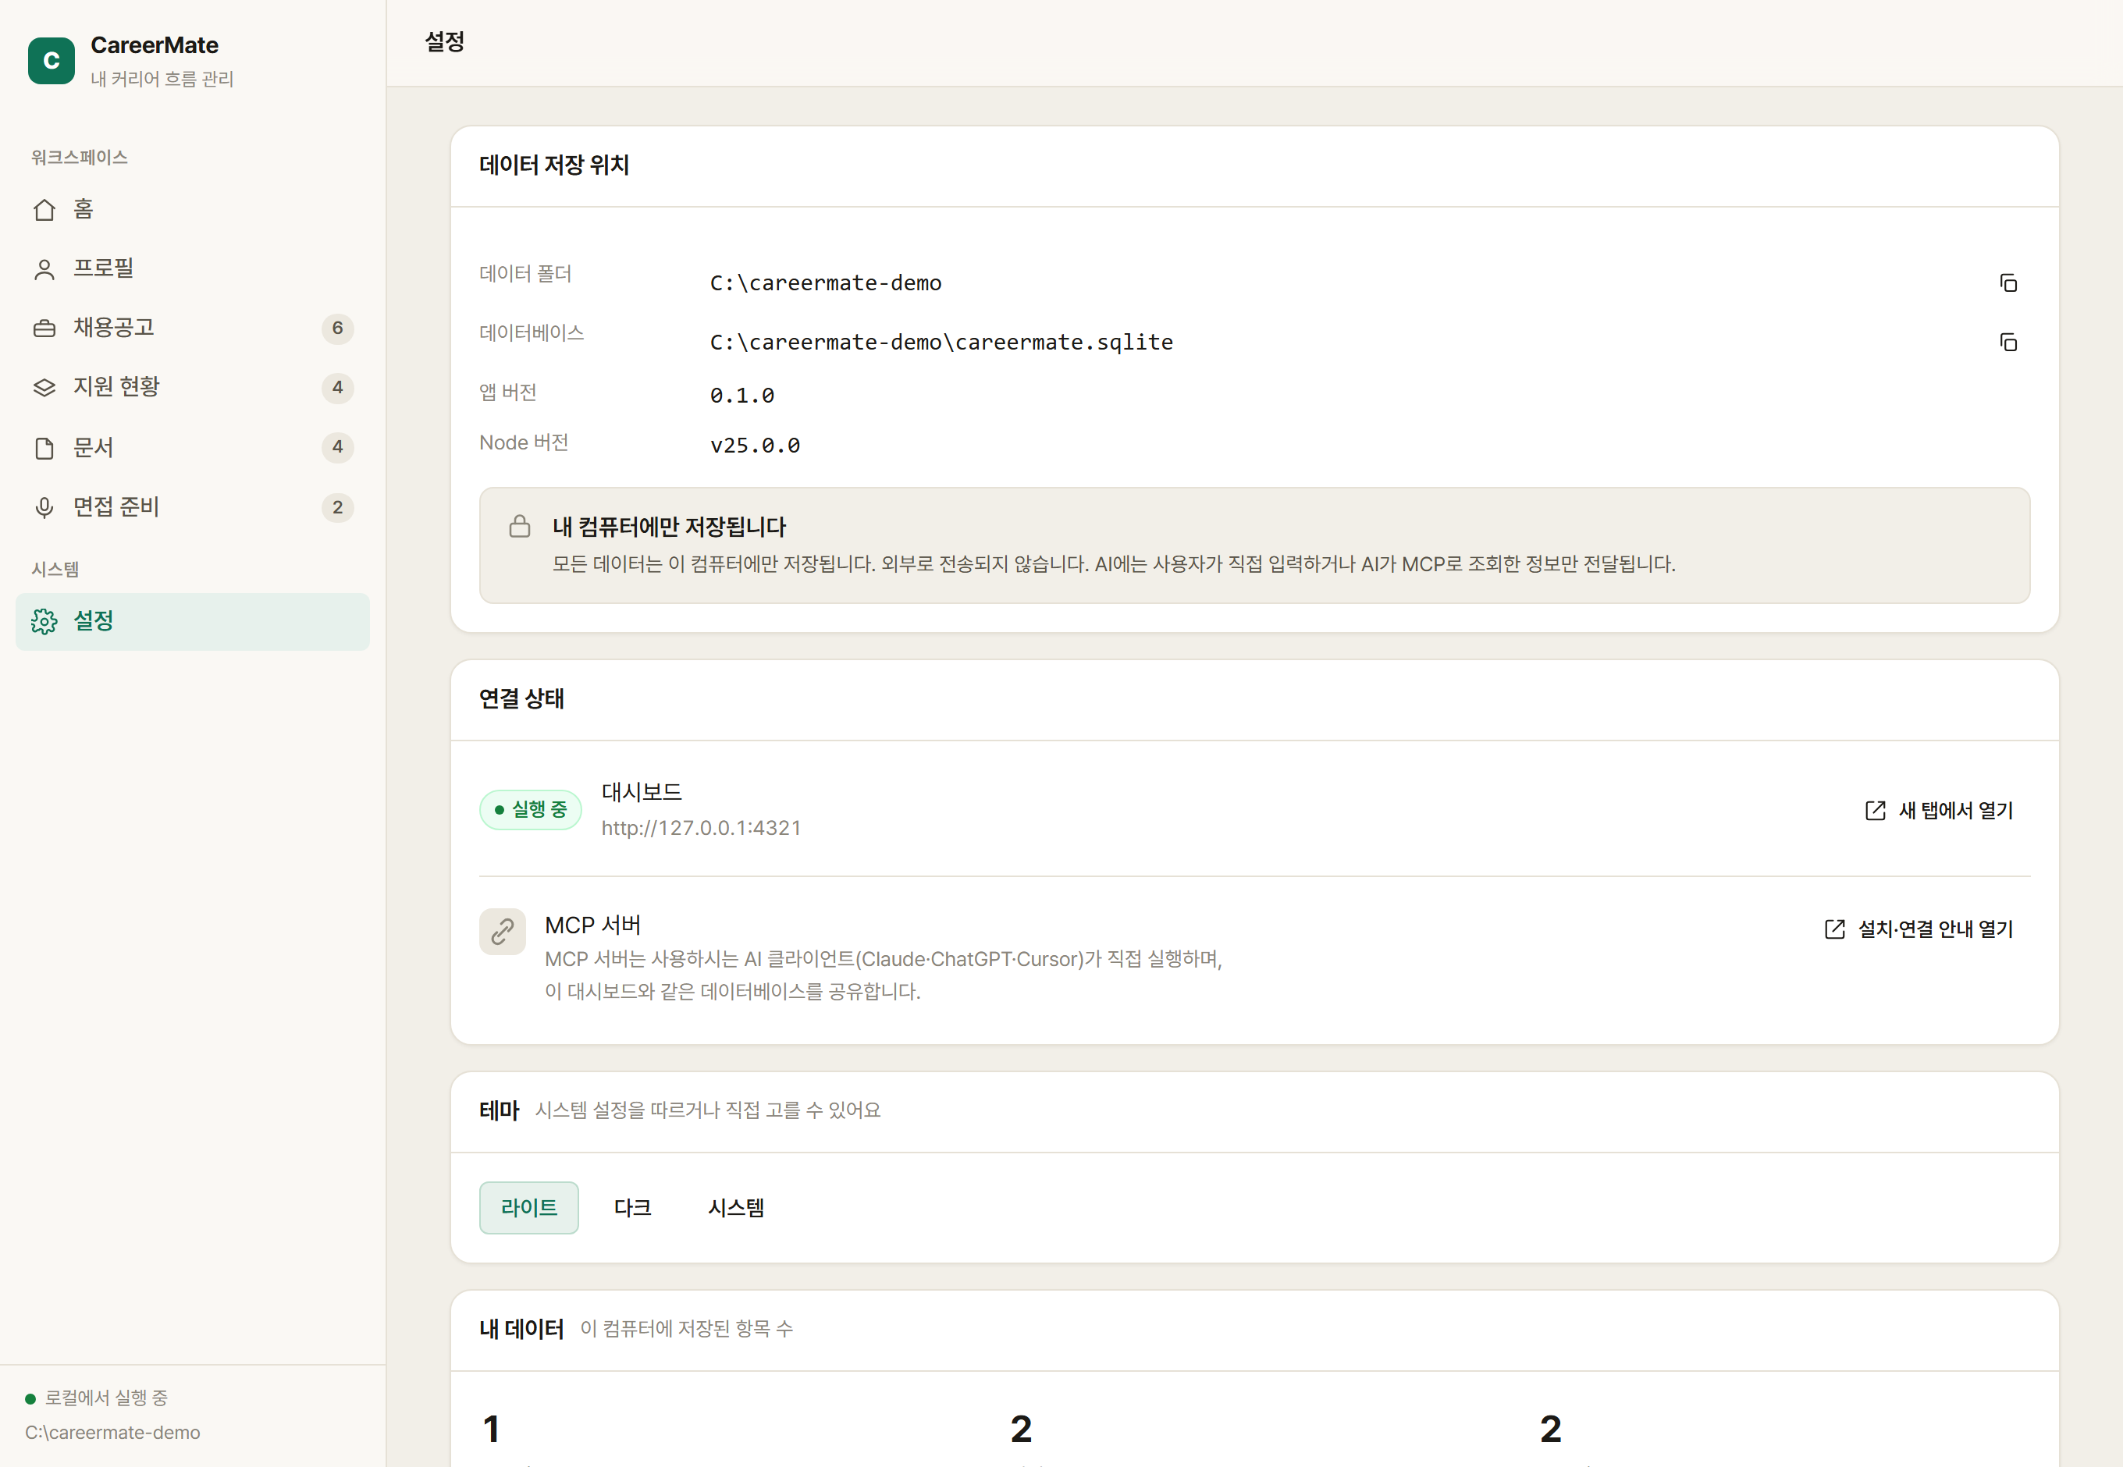Click the 내 데이터 heading
2123x1467 pixels.
click(521, 1329)
